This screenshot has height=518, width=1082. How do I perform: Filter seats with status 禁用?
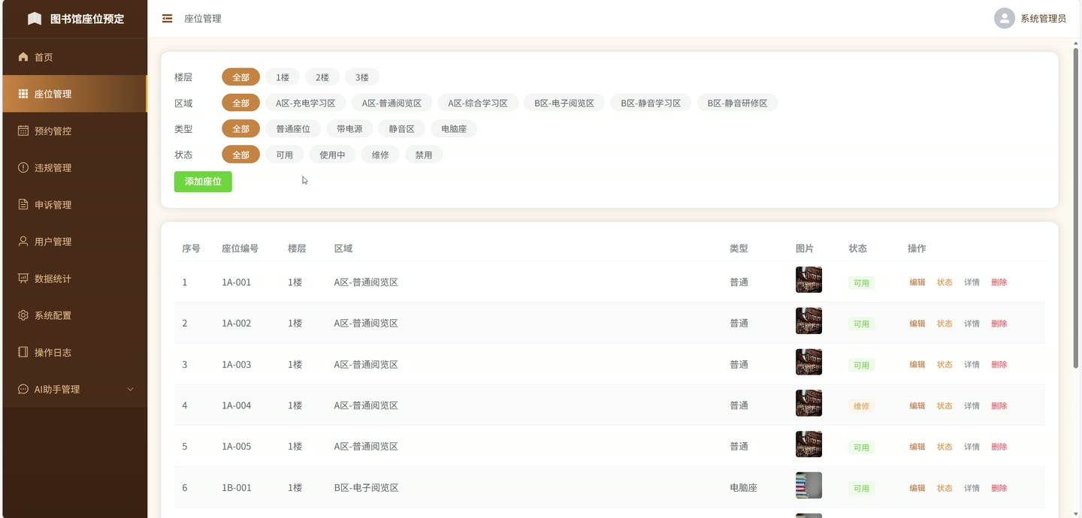coord(424,155)
